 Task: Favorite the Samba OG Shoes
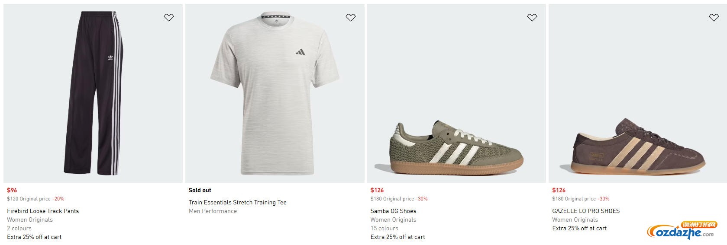pyautogui.click(x=532, y=17)
